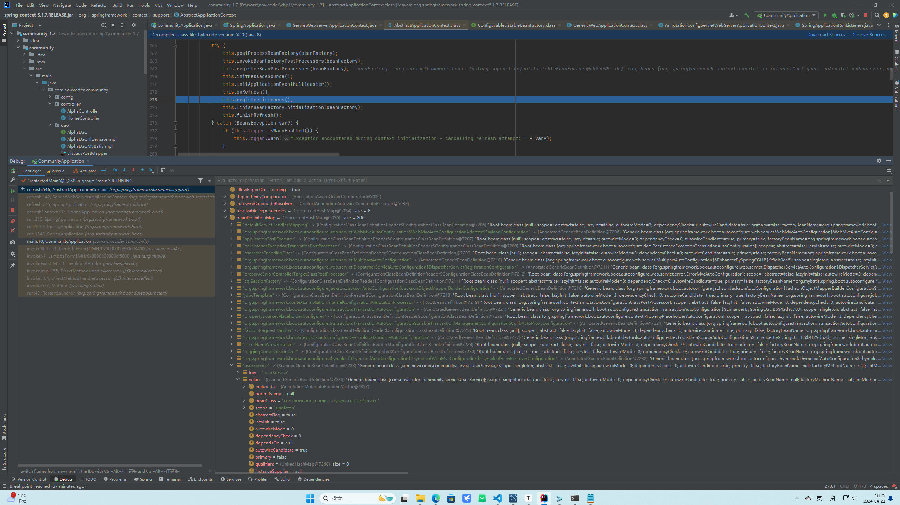Click the Select Opened File target icon
The height and width of the screenshot is (505, 900).
pyautogui.click(x=104, y=25)
